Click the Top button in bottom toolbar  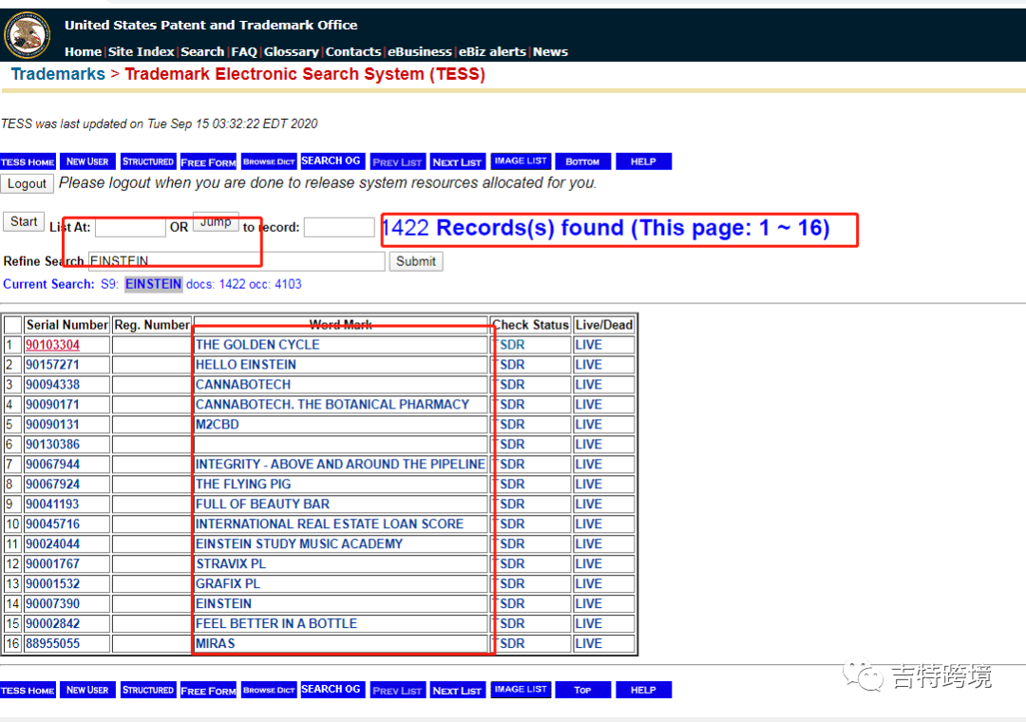pos(581,690)
